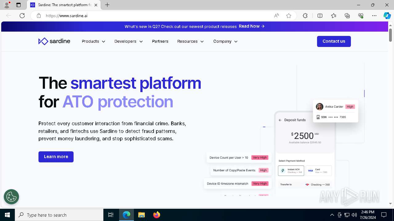Select Instant ACH payment method
394x221 pixels.
point(291,171)
